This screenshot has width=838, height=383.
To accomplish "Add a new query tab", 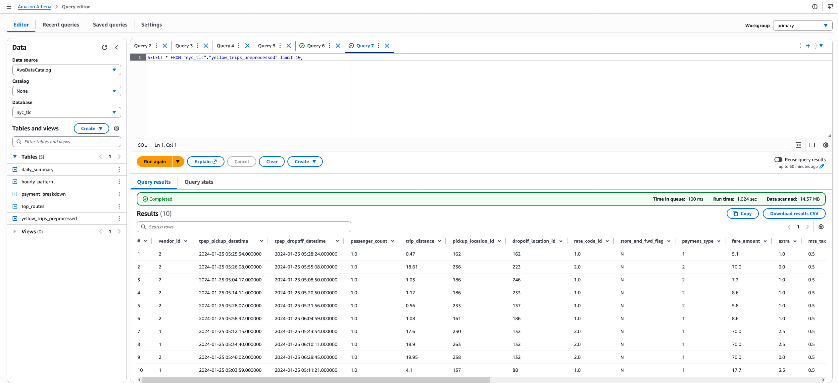I will 808,46.
